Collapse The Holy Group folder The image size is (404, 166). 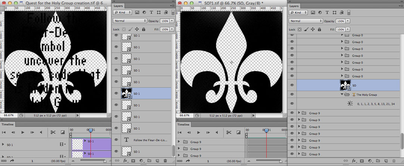(342, 95)
